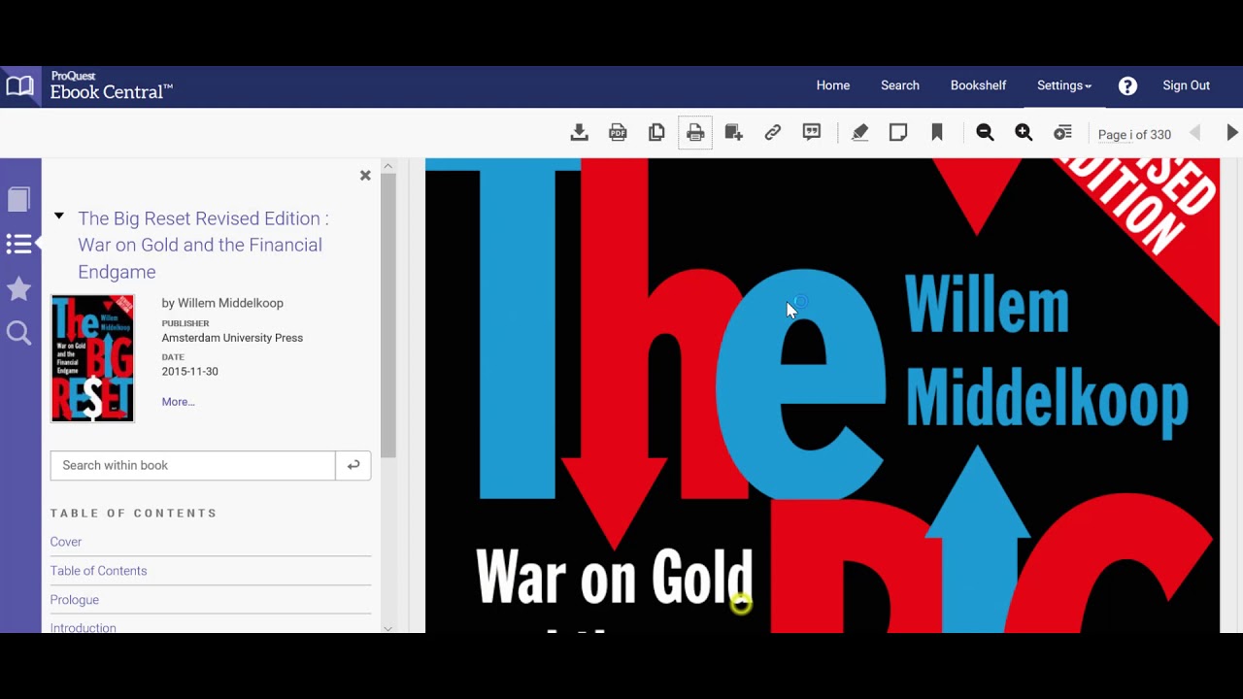1243x699 pixels.
Task: Open the Search menu item
Action: 900,85
